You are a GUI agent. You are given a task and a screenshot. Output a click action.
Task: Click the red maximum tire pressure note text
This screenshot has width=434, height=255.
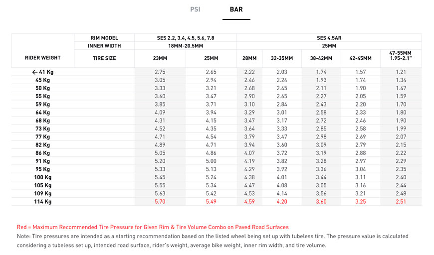[153, 227]
